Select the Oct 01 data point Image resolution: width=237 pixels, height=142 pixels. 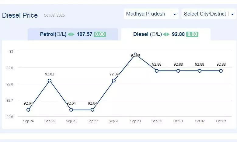click(x=178, y=71)
